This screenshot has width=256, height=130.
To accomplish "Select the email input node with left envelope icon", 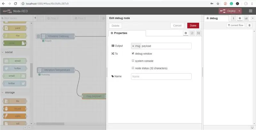I will [15, 61].
